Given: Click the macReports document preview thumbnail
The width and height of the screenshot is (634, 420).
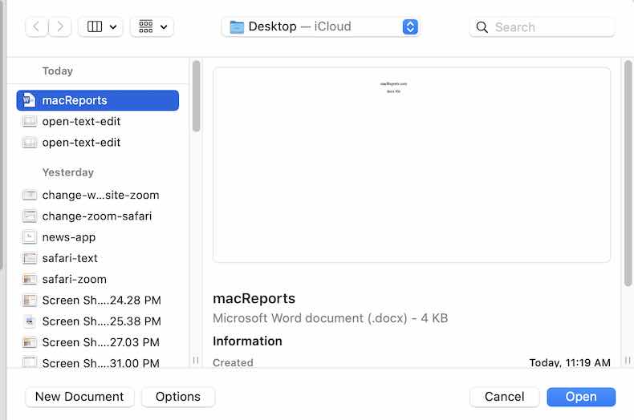Looking at the screenshot, I should [x=412, y=165].
